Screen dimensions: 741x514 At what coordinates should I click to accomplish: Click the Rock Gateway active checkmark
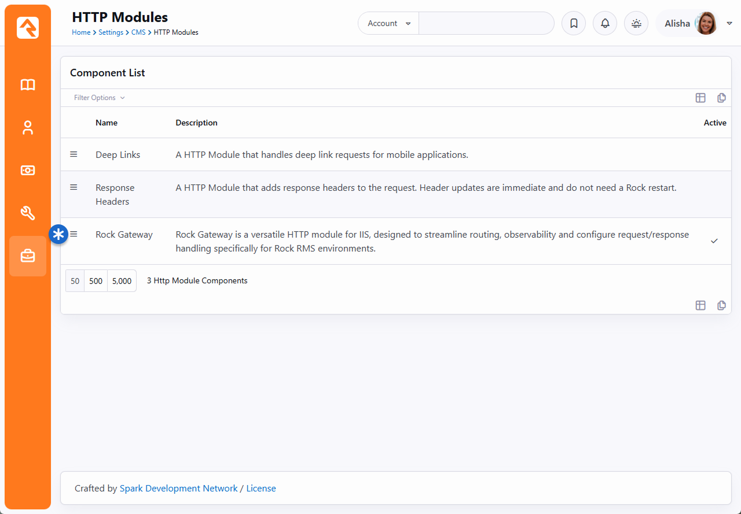click(714, 241)
